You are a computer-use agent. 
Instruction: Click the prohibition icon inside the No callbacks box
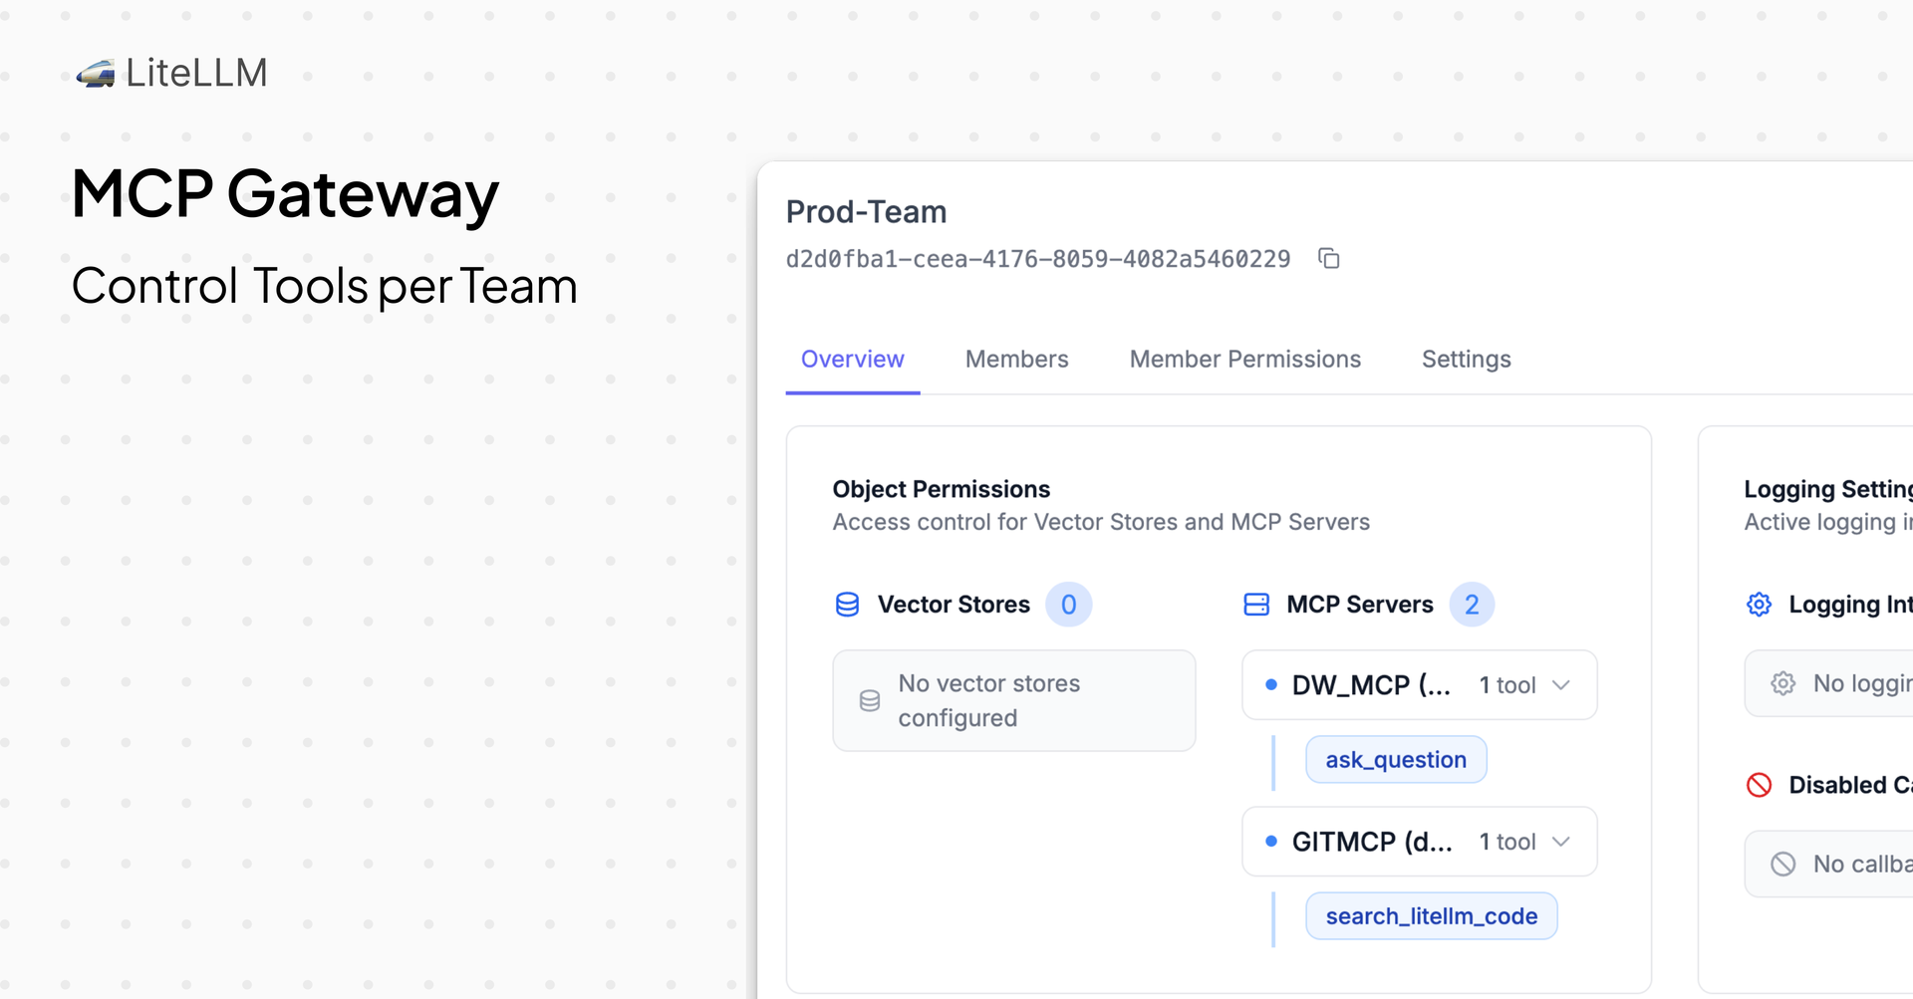pos(1783,864)
